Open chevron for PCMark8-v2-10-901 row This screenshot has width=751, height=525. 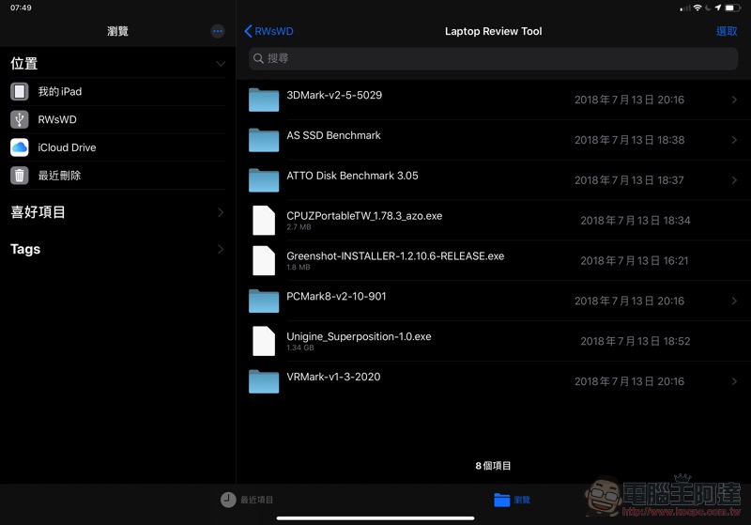(x=734, y=301)
